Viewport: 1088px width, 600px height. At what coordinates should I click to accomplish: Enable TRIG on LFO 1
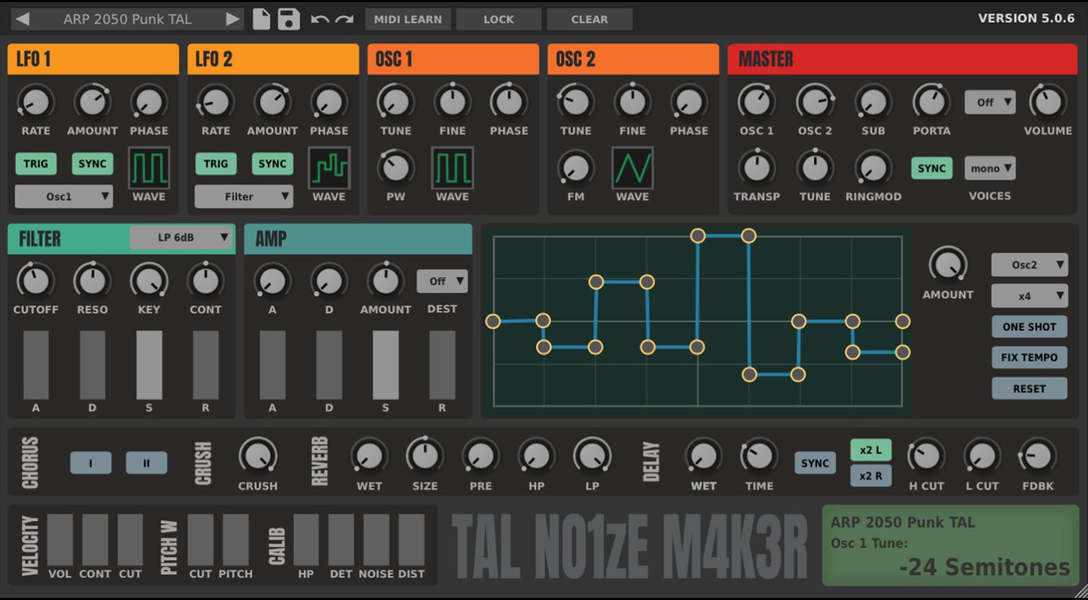click(35, 163)
